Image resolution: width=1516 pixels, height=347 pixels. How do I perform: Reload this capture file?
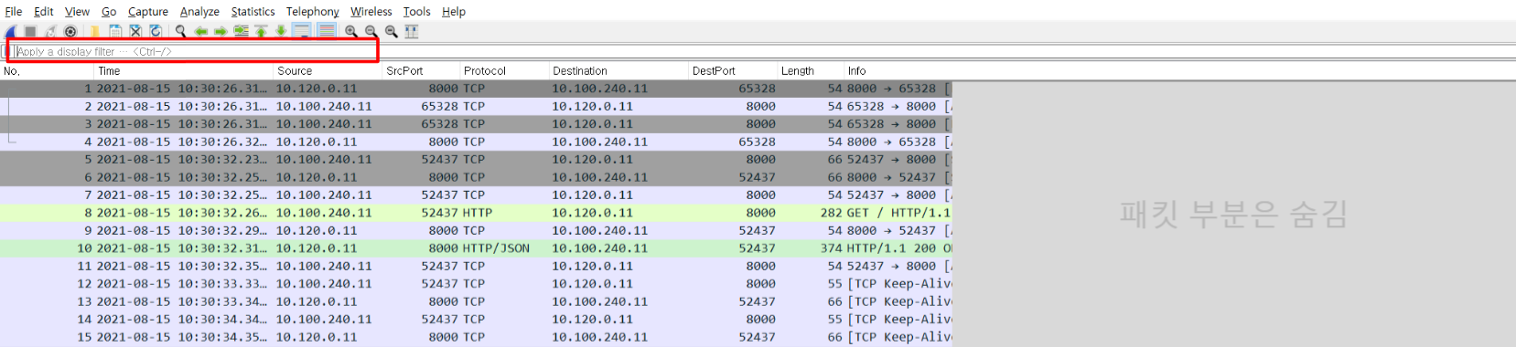(x=156, y=31)
